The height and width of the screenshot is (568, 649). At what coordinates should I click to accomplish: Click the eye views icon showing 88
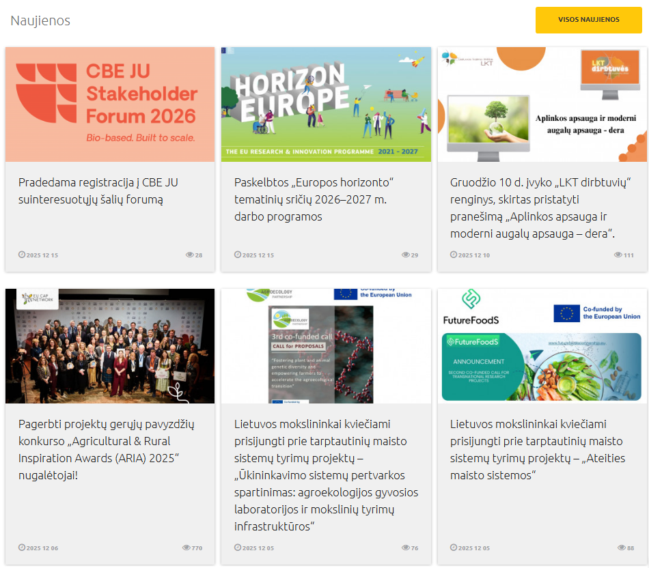622,548
